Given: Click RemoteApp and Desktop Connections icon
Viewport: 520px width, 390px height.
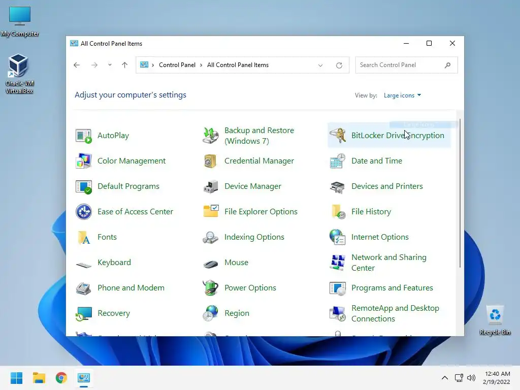Looking at the screenshot, I should coord(338,314).
